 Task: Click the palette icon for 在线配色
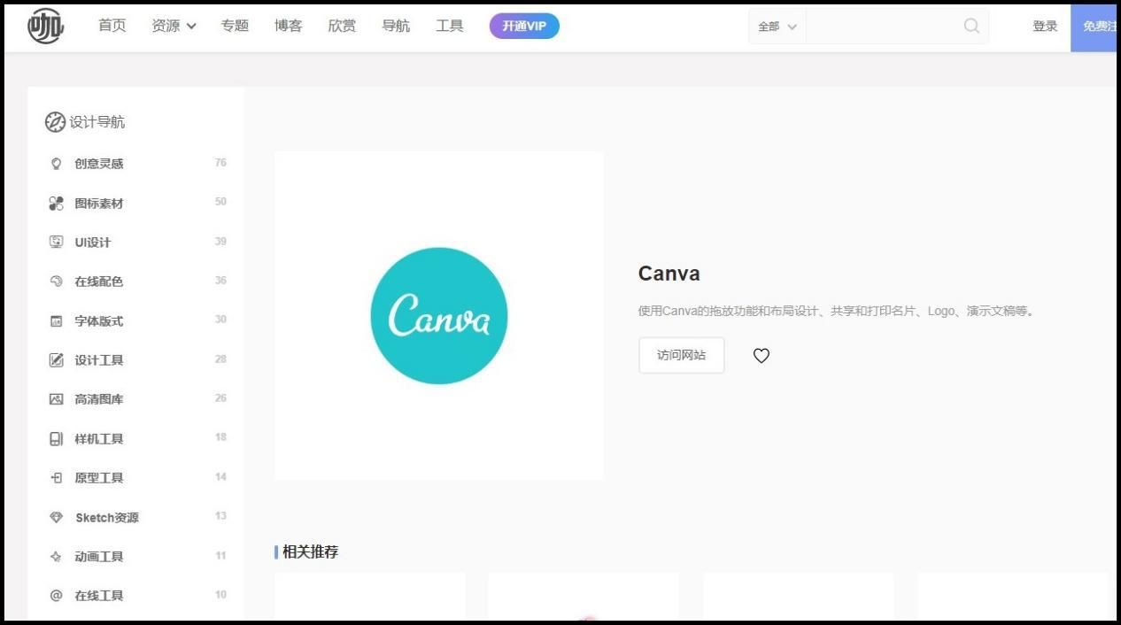(x=57, y=282)
